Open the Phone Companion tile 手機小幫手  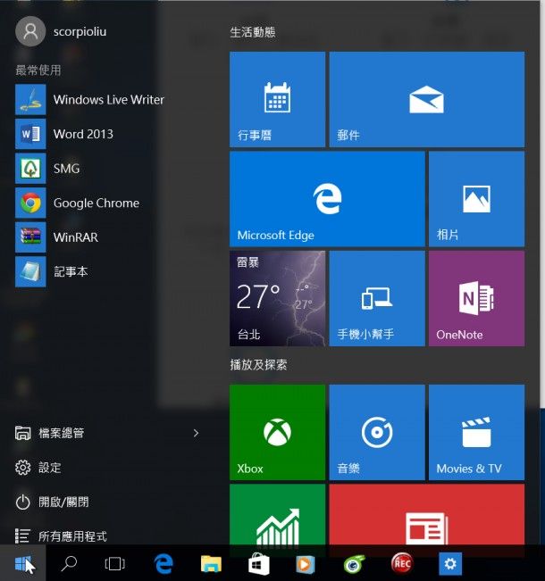point(377,299)
